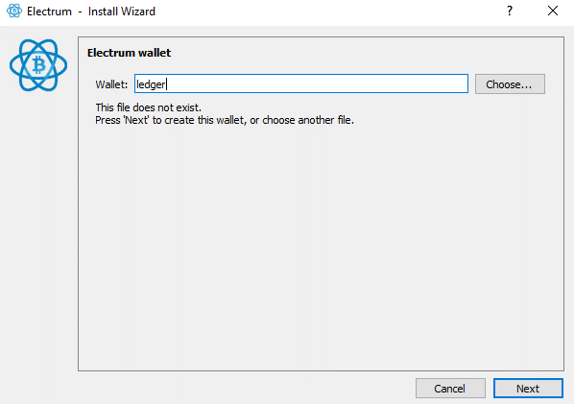Screen dimensions: 574x404
Task: Click the large Electrum atom logo
Action: click(x=38, y=65)
